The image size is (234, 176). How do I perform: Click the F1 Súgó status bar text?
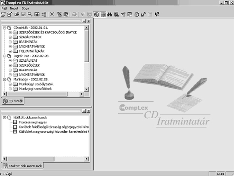pos(6,174)
